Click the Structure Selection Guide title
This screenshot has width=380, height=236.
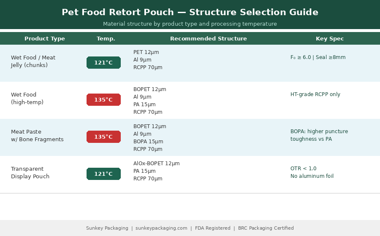tap(190, 12)
